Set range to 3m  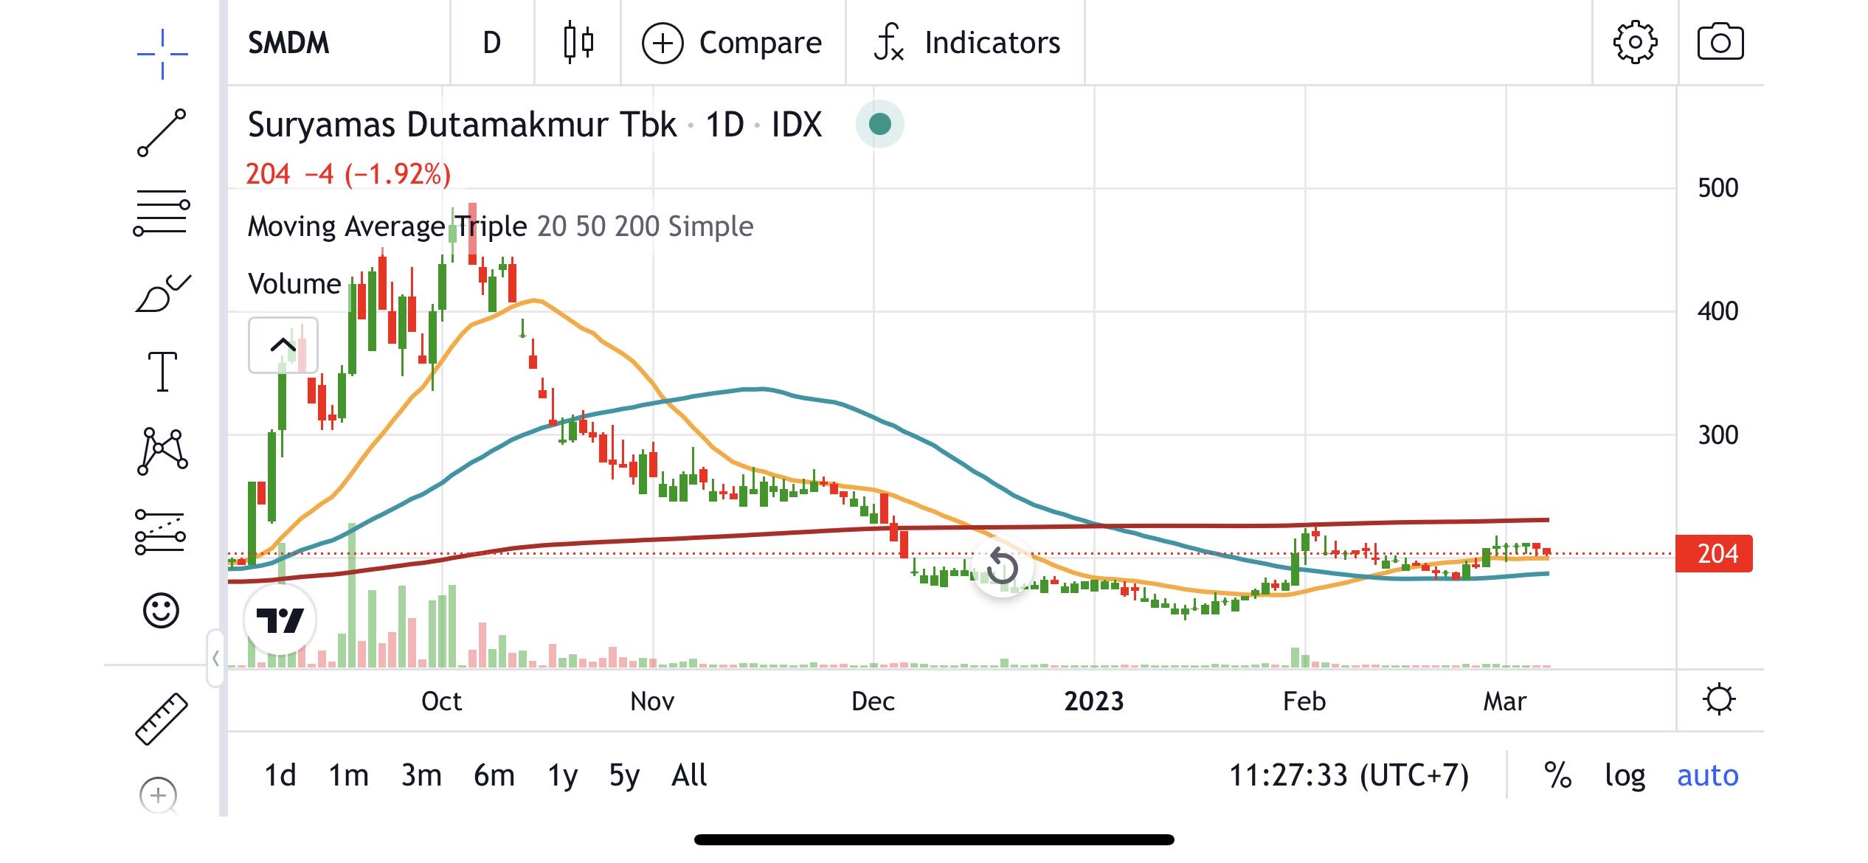pos(421,775)
